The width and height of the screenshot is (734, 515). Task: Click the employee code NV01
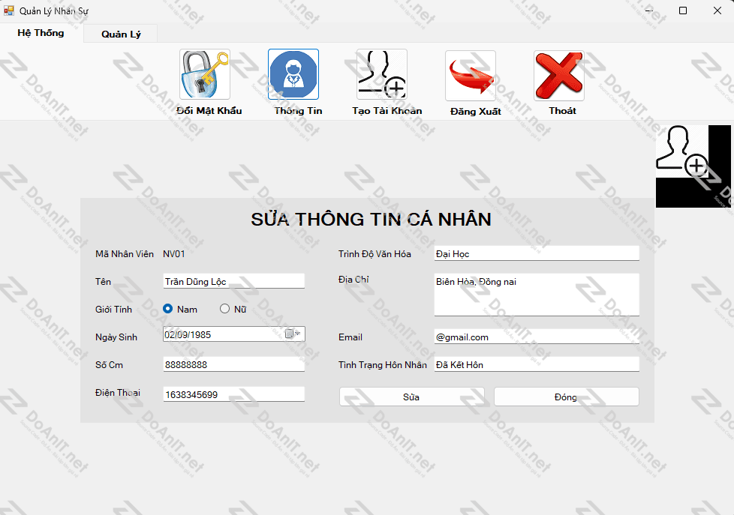pyautogui.click(x=174, y=254)
